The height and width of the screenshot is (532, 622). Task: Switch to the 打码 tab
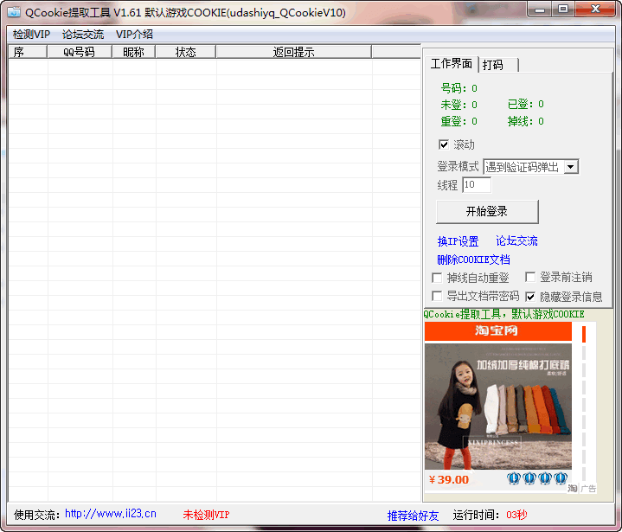tap(498, 65)
